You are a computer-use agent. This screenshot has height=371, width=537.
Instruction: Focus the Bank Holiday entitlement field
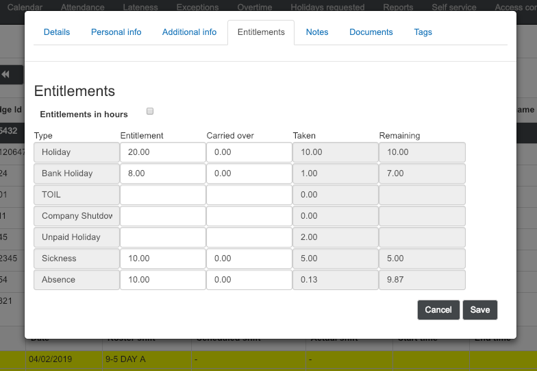pos(162,173)
